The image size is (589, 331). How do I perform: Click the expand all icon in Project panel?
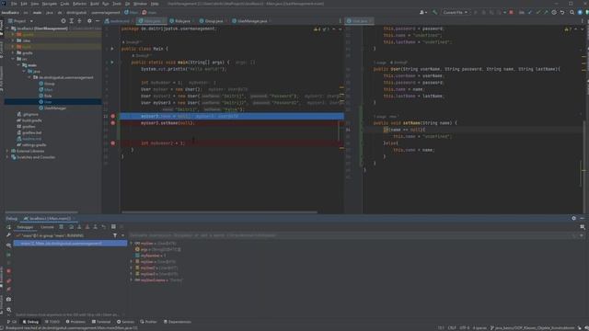coord(72,21)
